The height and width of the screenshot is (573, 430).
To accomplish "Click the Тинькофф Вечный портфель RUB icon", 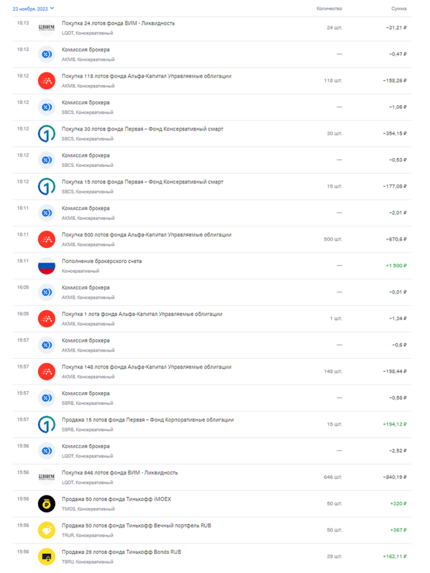I will [x=47, y=530].
